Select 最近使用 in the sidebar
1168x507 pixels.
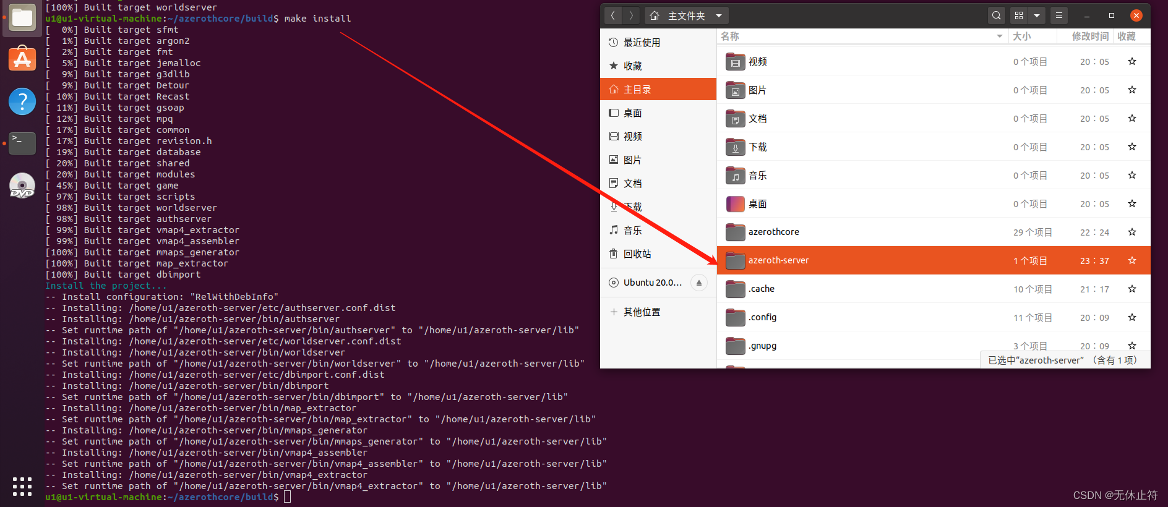tap(642, 43)
